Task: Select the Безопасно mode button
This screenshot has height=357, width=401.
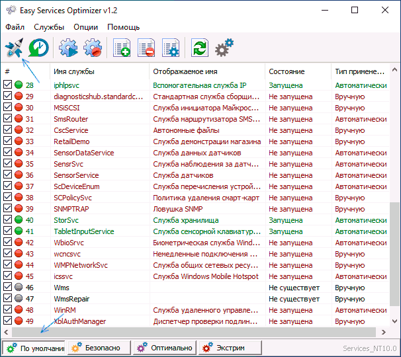Action: tap(99, 348)
